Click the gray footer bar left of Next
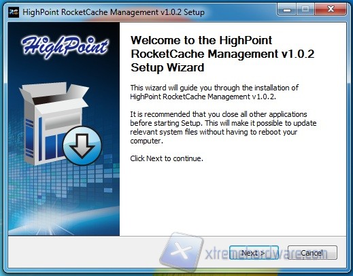Viewport: 353px width, 276px height. pyautogui.click(x=84, y=252)
